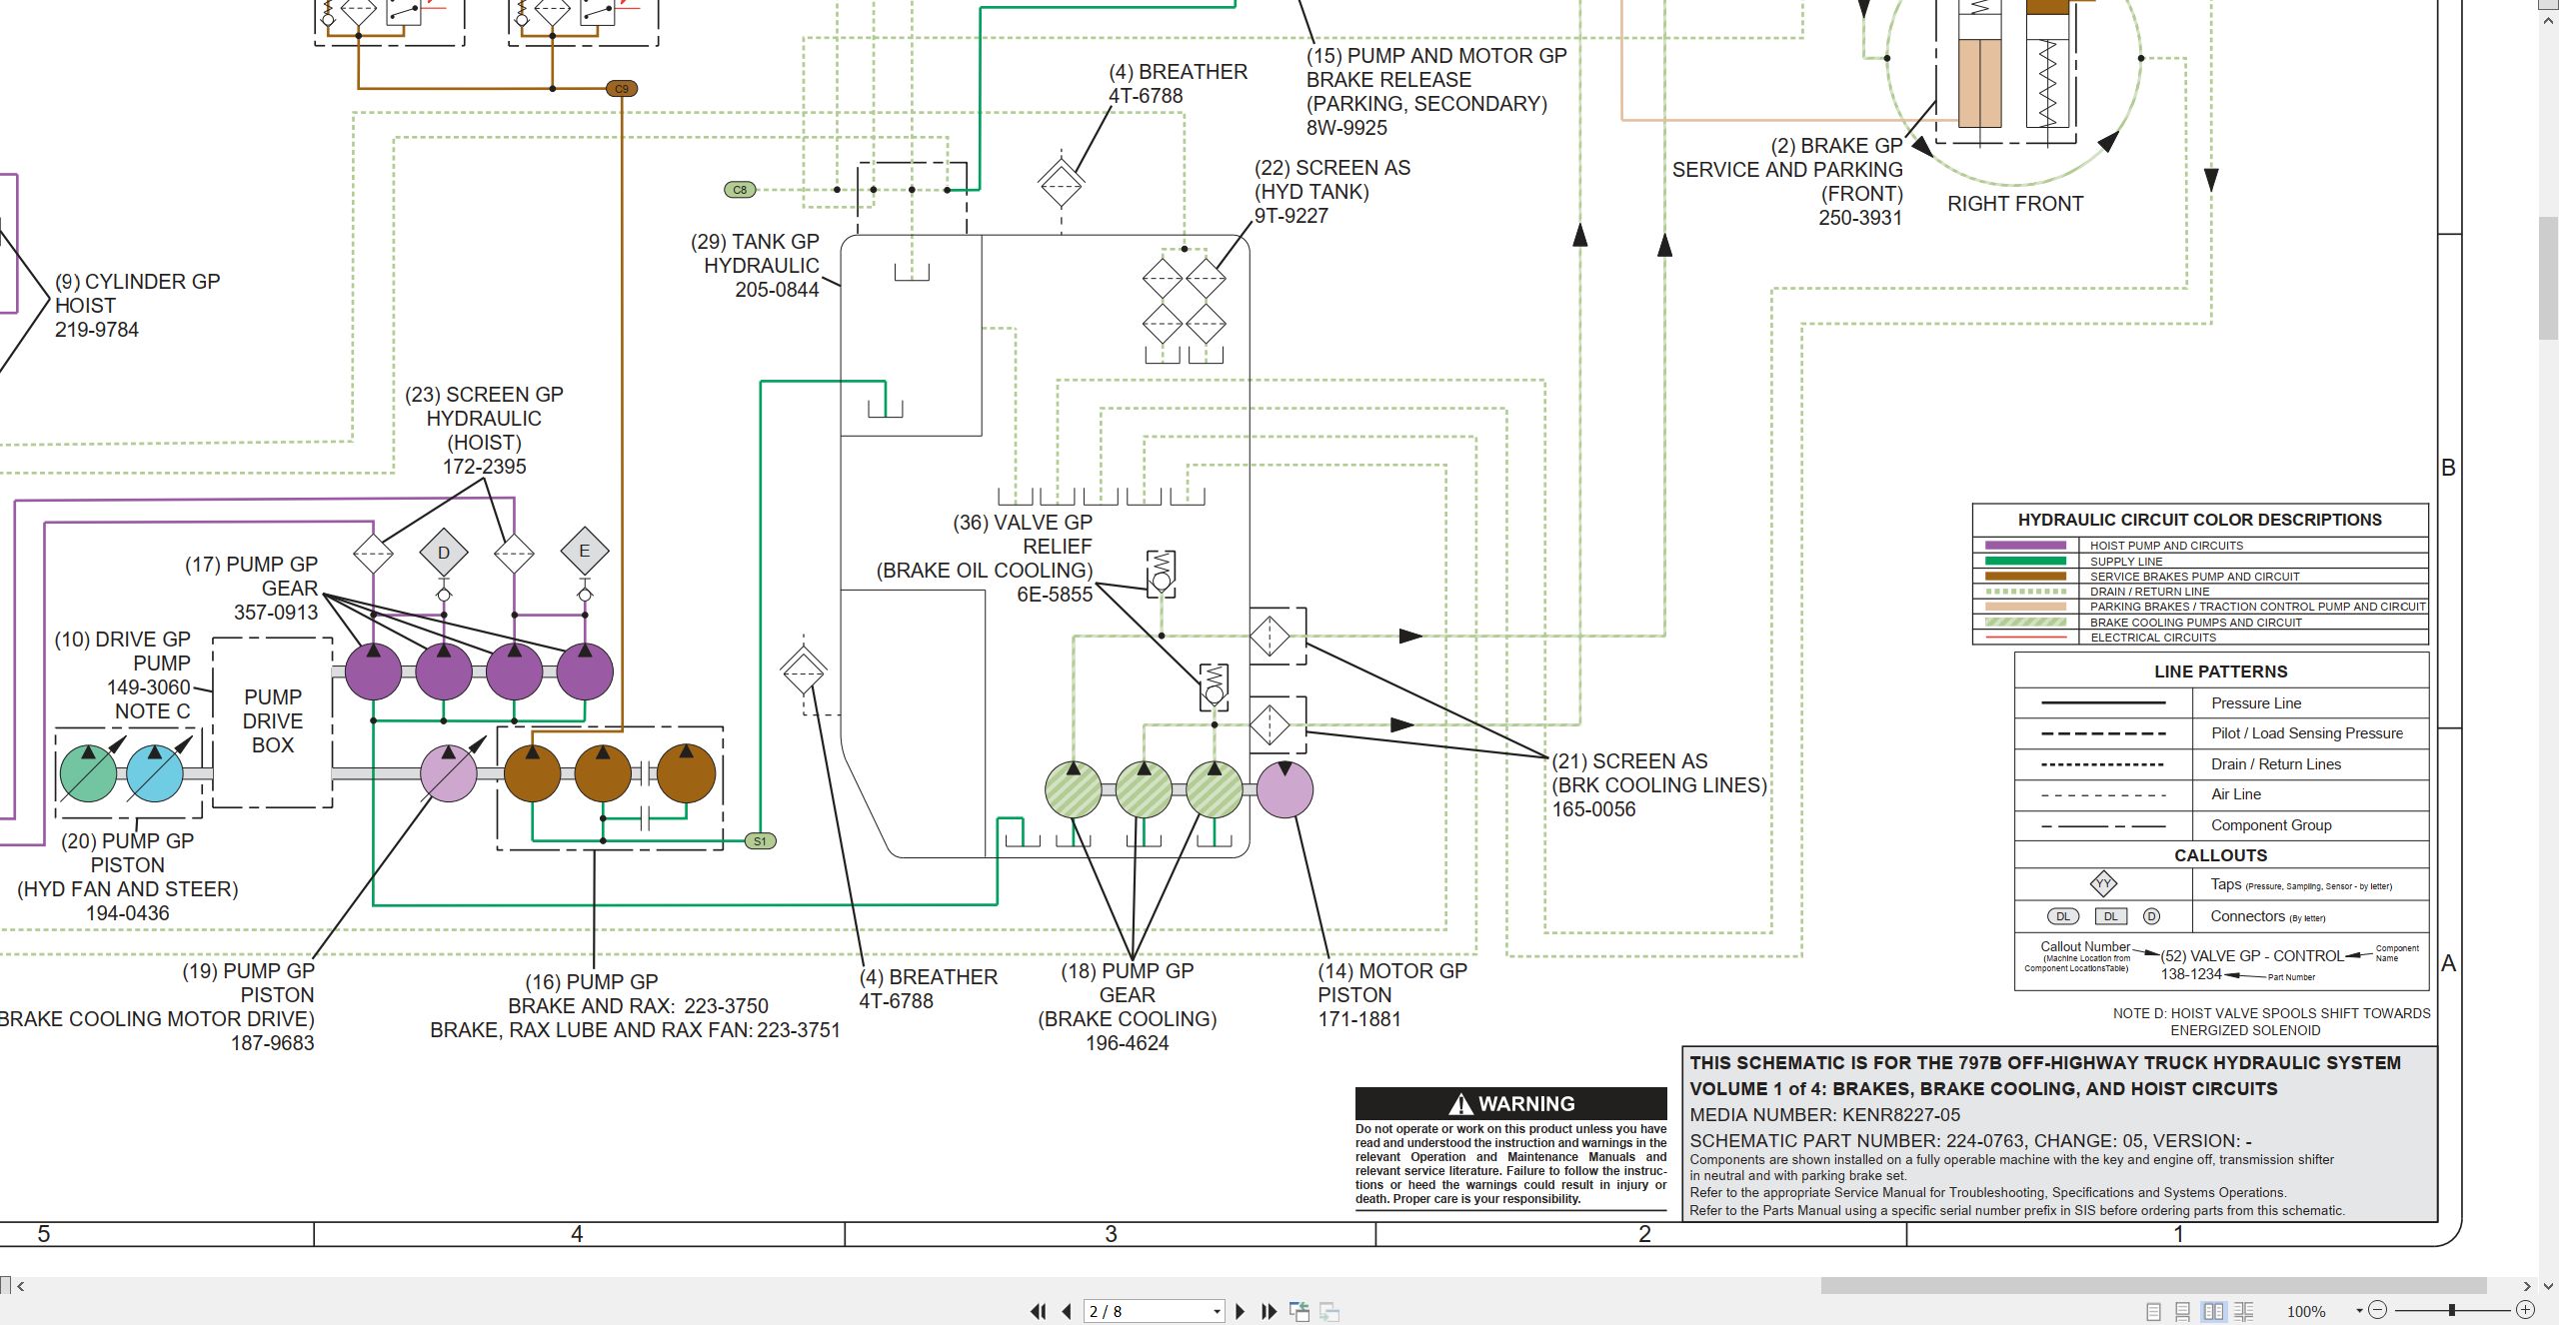
Task: Click the Motor GP piston pump symbol
Action: tap(1284, 789)
